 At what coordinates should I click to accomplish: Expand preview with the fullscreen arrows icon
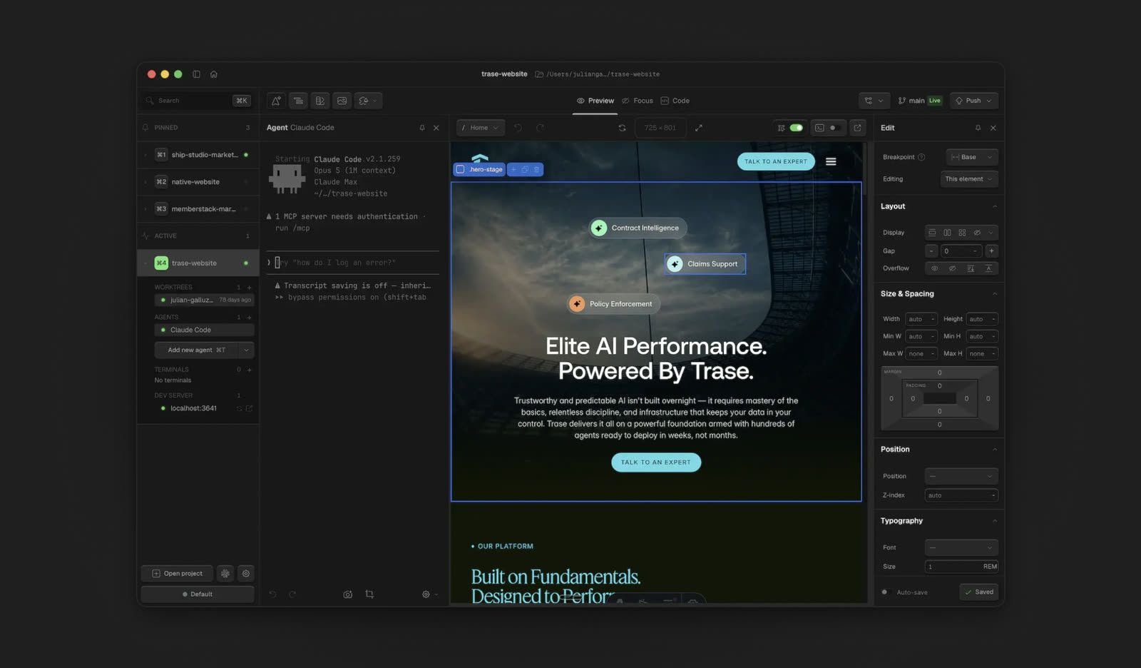(699, 128)
